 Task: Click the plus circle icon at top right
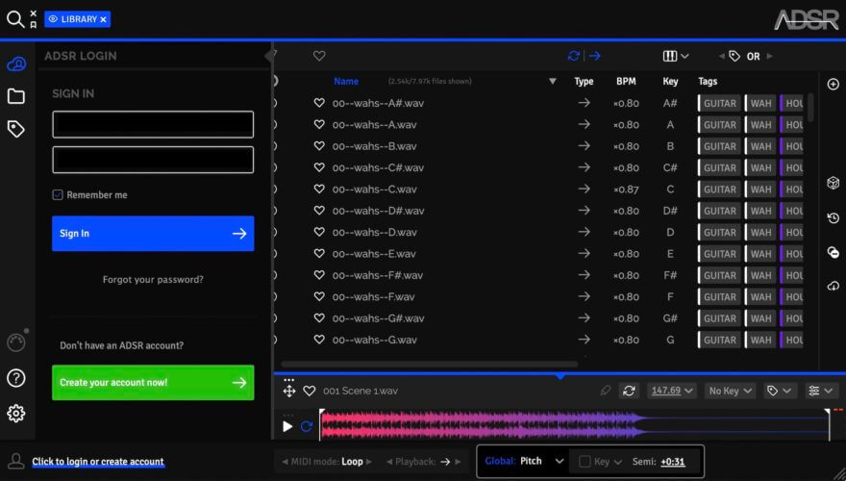pos(833,85)
